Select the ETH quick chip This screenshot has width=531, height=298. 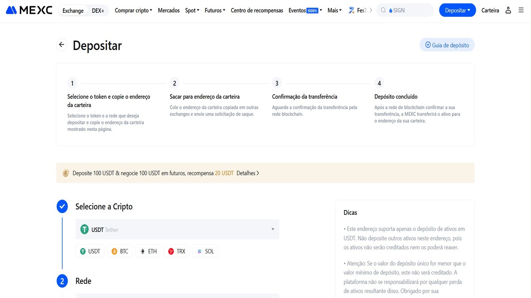[148, 251]
